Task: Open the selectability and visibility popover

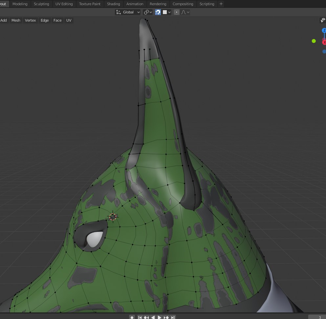Action: tap(323, 20)
